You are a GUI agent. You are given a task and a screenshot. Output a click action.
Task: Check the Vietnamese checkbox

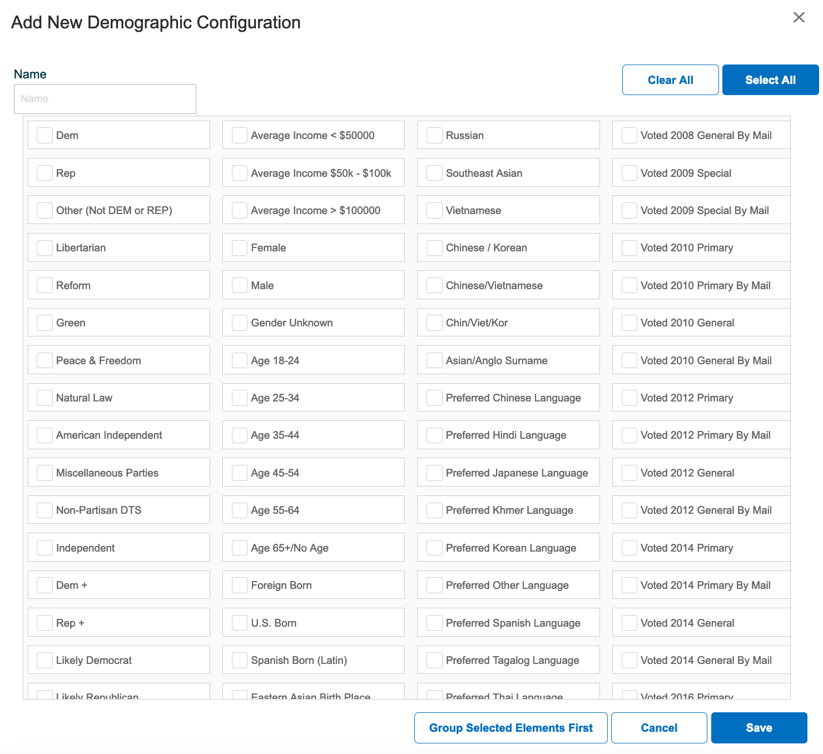coord(434,210)
